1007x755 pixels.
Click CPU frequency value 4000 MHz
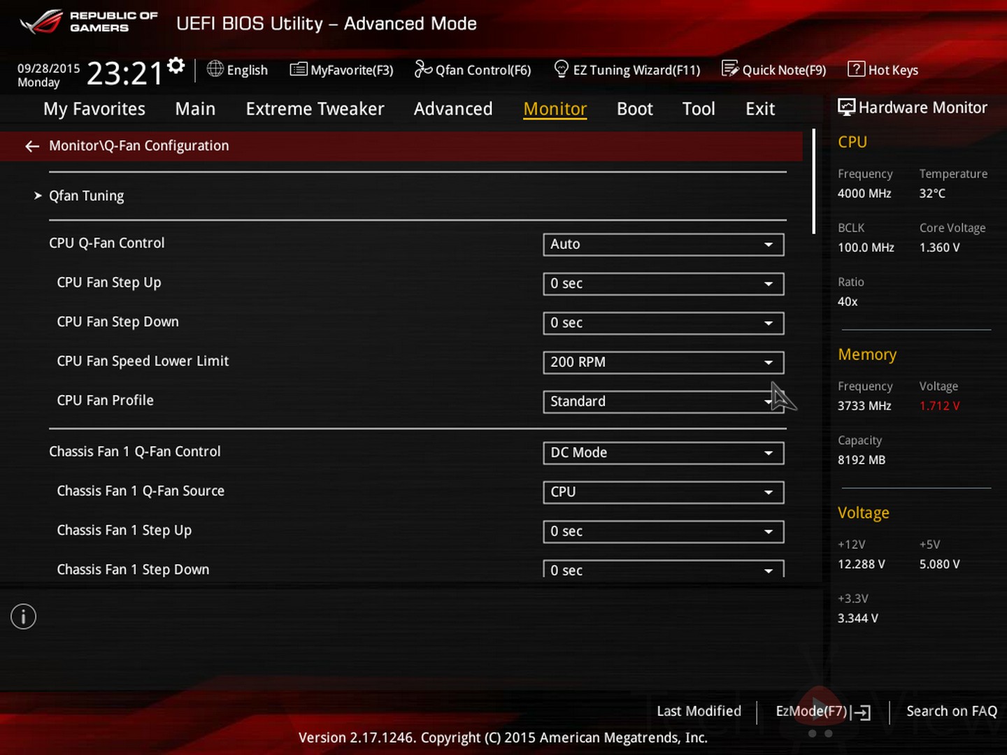click(864, 193)
